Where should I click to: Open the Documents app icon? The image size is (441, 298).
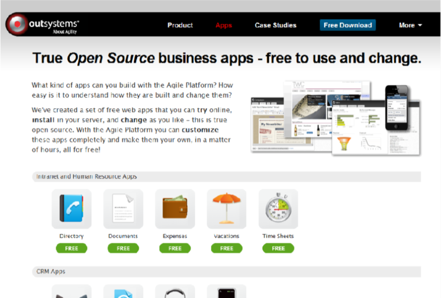tap(123, 209)
